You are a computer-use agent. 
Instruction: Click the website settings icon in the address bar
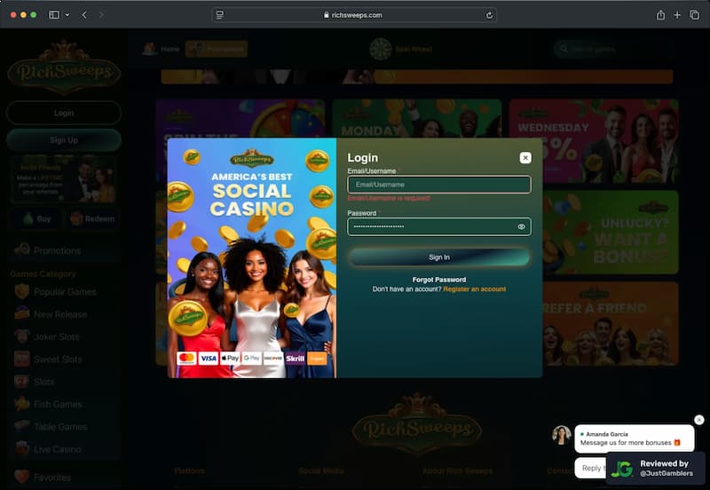(x=219, y=15)
